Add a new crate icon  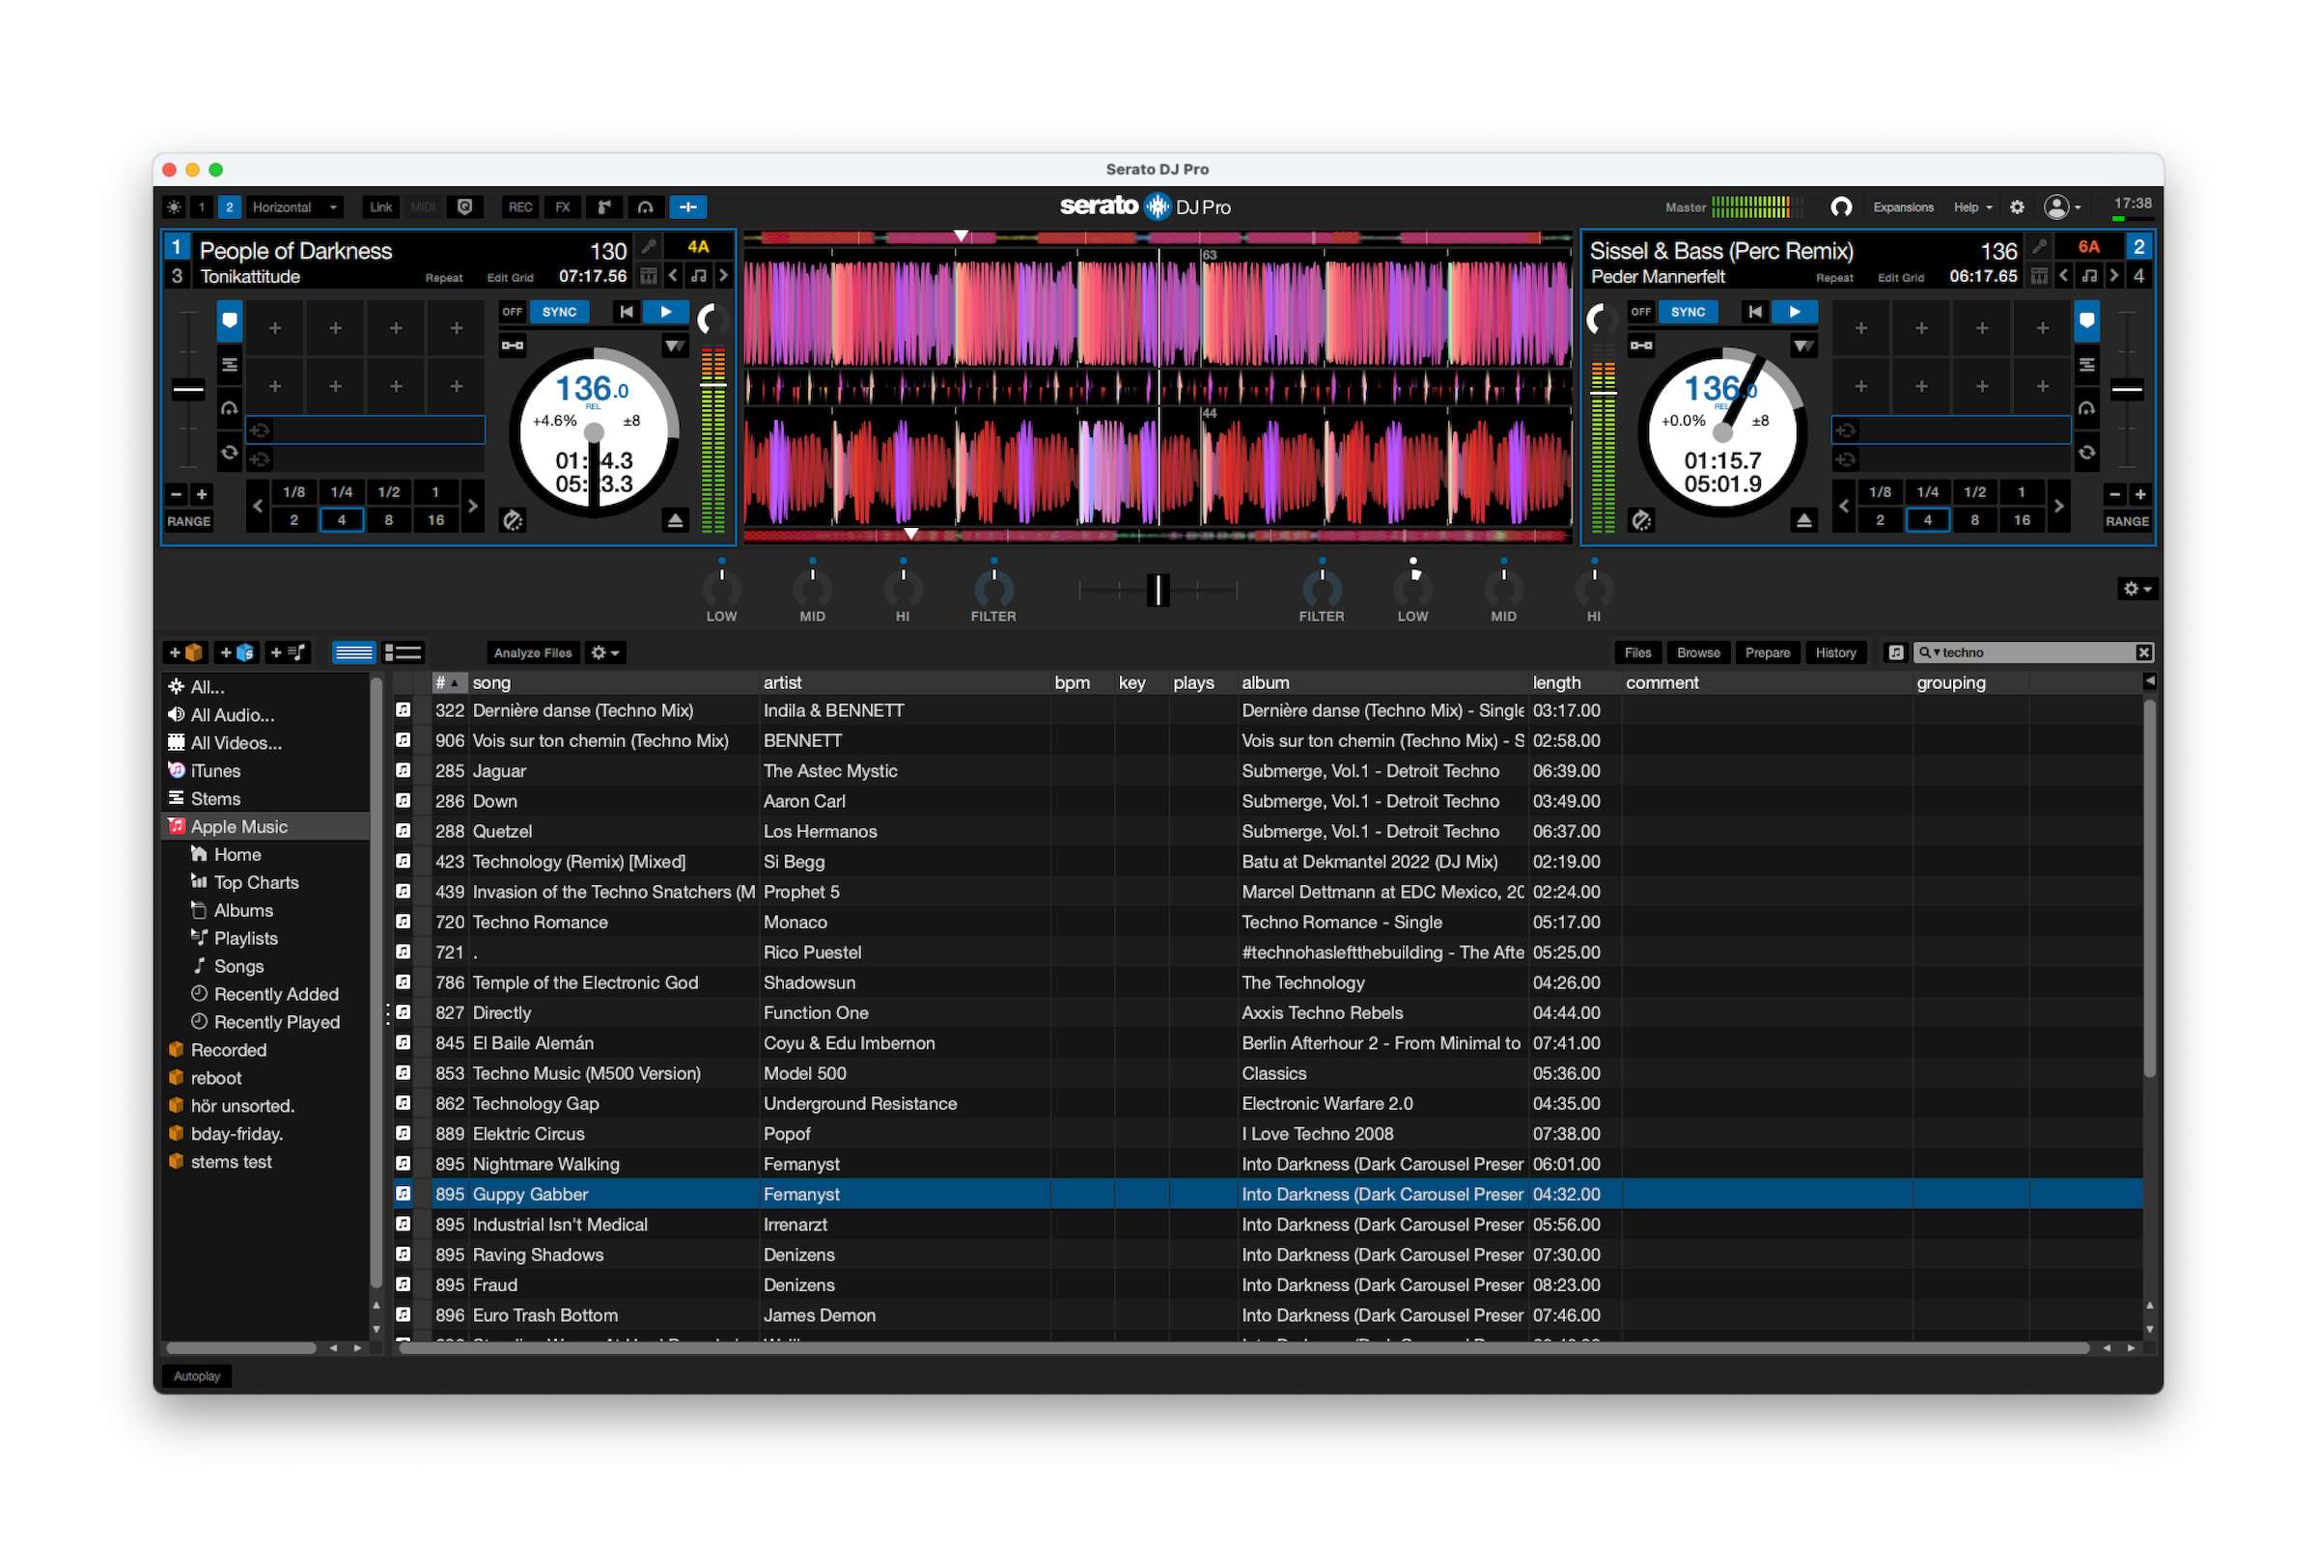[185, 653]
